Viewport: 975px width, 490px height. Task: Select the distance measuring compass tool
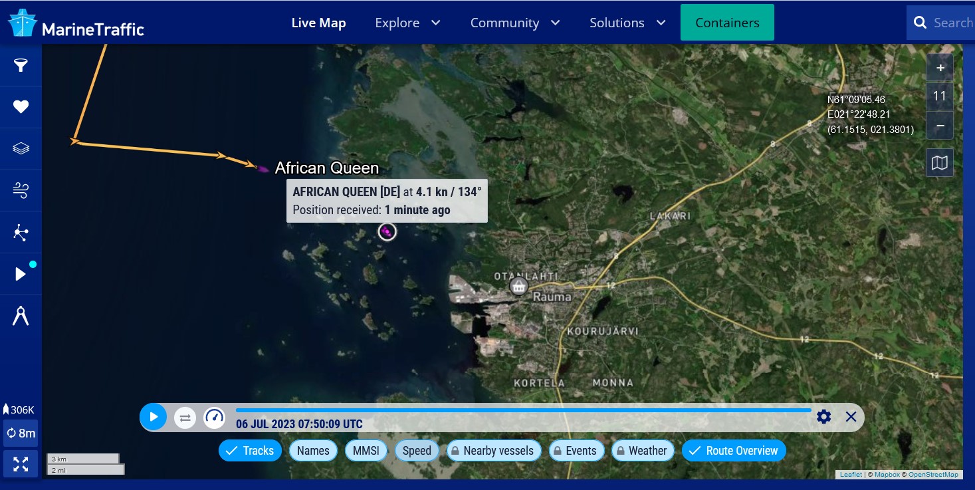[21, 316]
